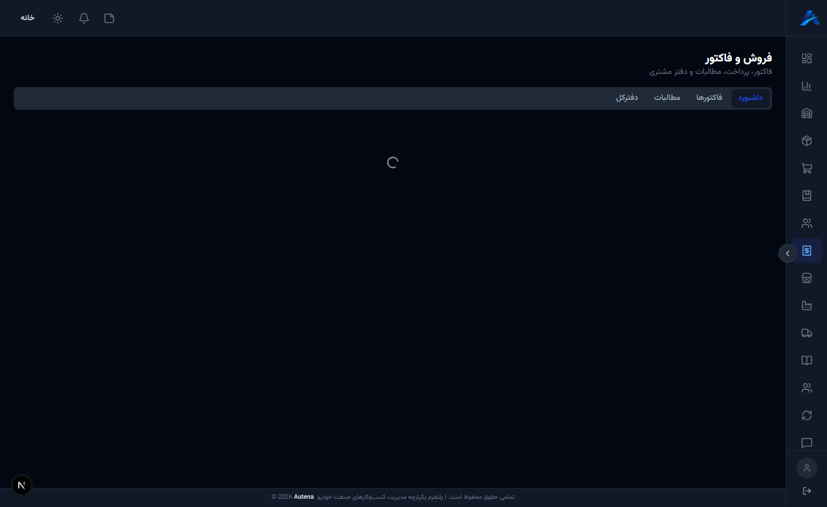The width and height of the screenshot is (827, 507).
Task: Click the Autena text in the footer
Action: pos(304,497)
